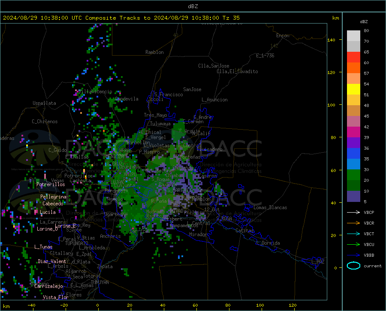Click the TUNUYAN map label

click(100, 282)
